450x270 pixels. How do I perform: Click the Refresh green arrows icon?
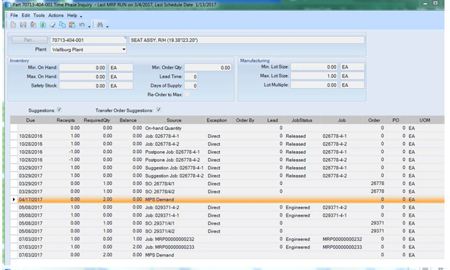tap(43, 25)
